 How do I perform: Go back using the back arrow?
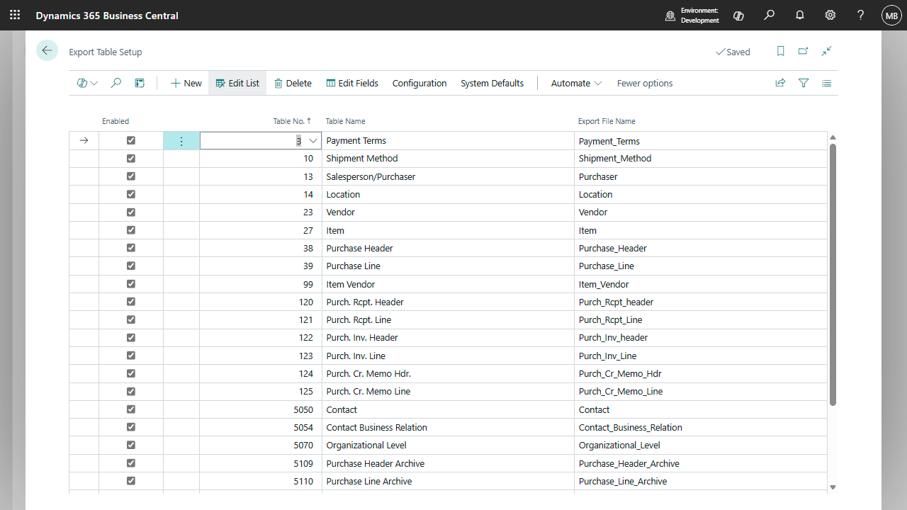pos(47,50)
